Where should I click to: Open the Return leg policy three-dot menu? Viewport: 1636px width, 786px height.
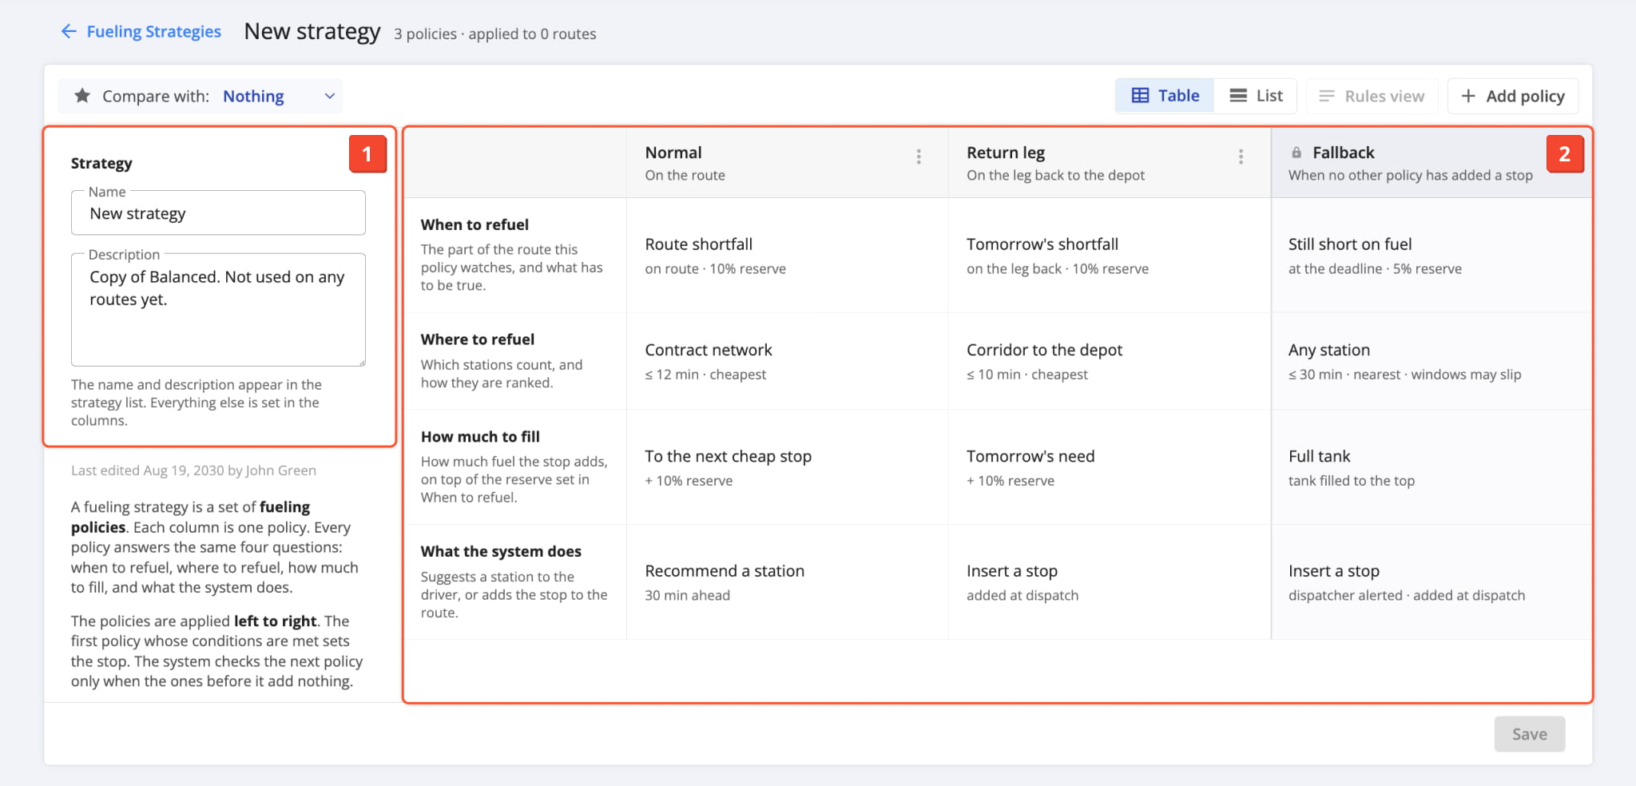(x=1241, y=157)
